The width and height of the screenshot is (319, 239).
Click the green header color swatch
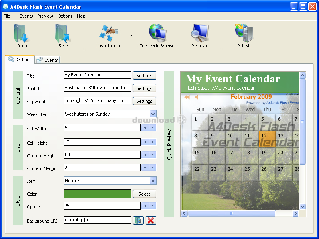pyautogui.click(x=97, y=194)
